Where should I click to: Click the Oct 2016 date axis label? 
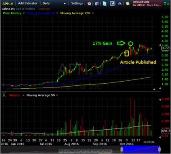pyautogui.click(x=127, y=144)
